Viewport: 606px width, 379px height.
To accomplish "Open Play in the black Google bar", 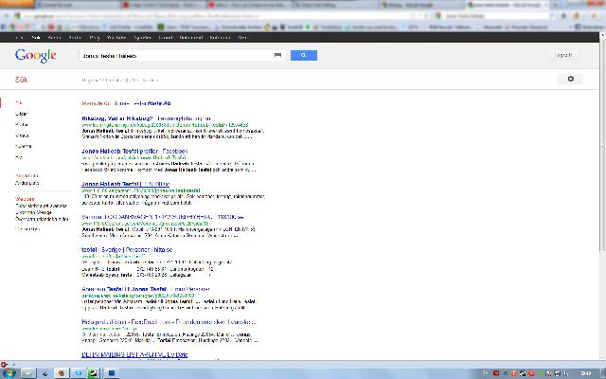I will coord(95,38).
